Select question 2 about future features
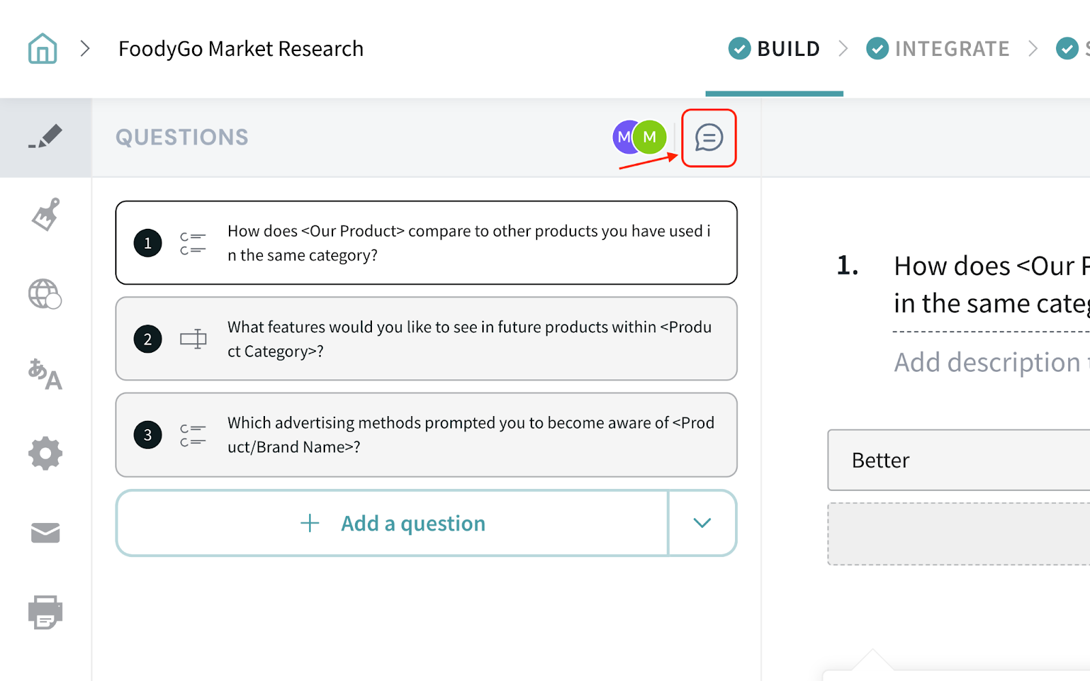1090x681 pixels. [426, 339]
